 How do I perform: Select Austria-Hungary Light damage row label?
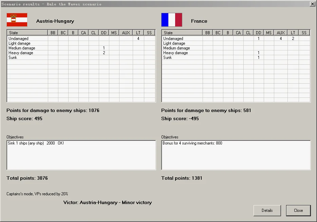click(x=19, y=43)
